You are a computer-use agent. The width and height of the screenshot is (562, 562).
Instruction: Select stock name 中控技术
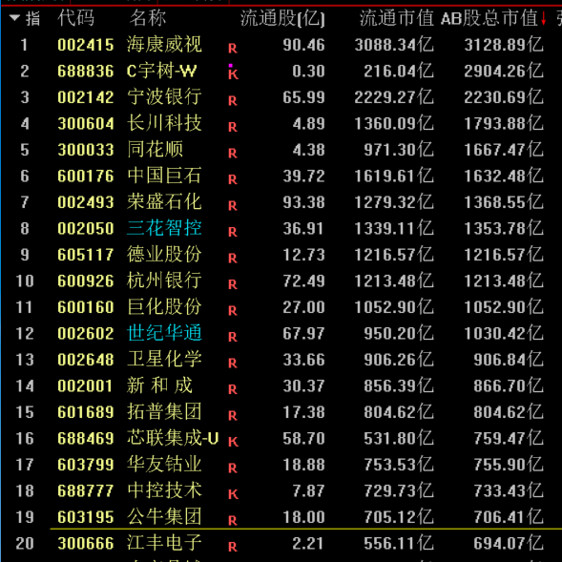(164, 490)
